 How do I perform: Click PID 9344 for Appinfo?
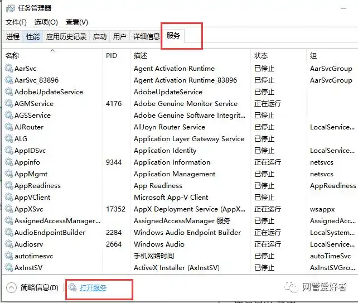pyautogui.click(x=114, y=162)
